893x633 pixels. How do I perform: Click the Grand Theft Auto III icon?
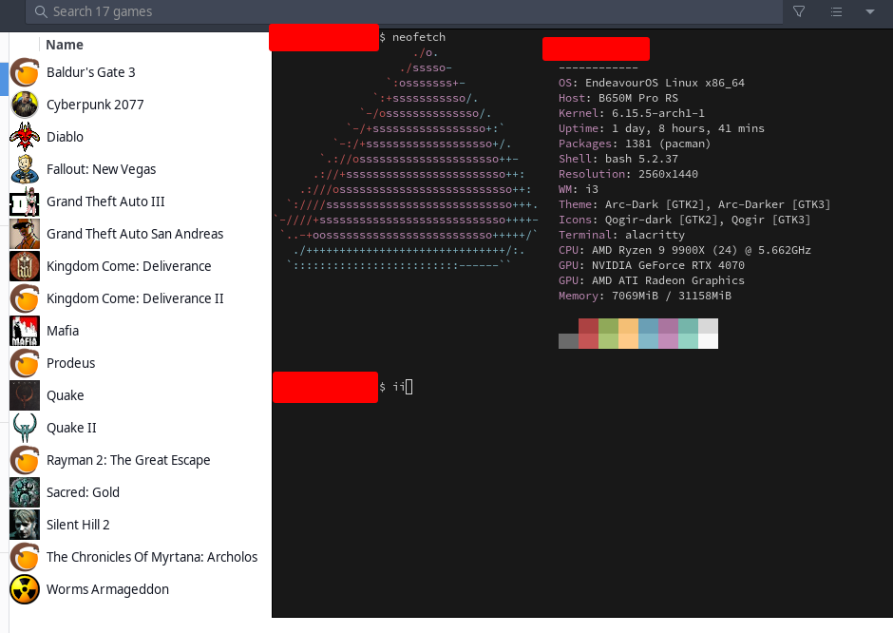(25, 201)
